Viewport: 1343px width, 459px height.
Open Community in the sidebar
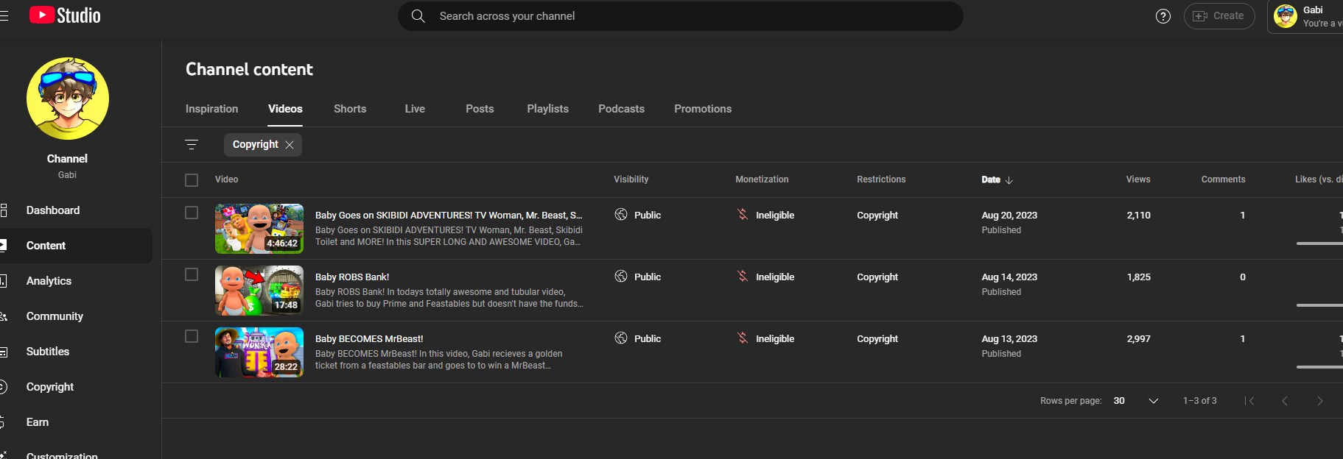pyautogui.click(x=76, y=316)
